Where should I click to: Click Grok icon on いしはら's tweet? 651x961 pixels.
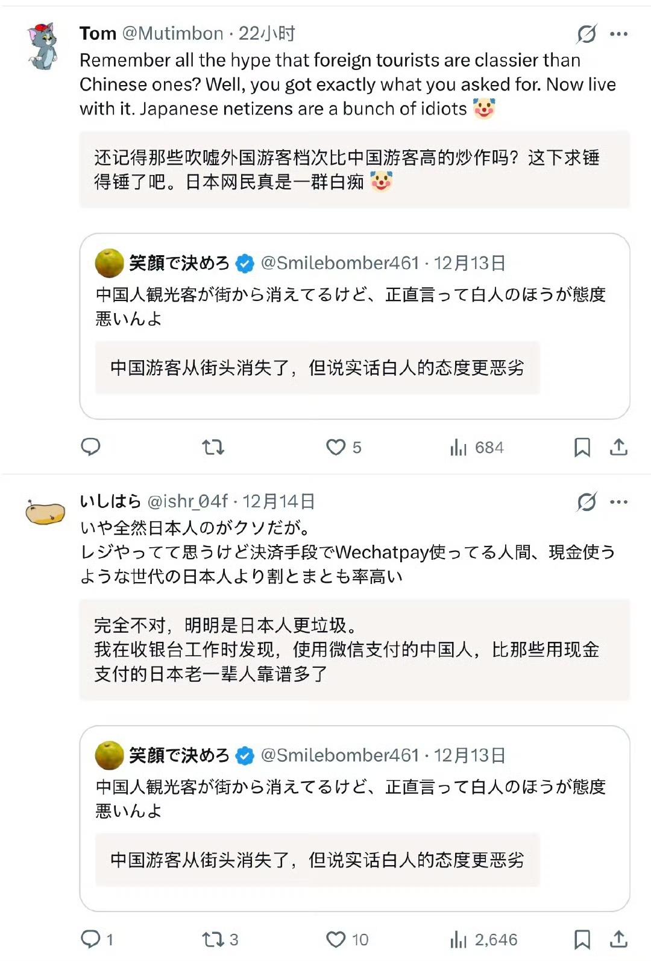pos(586,501)
